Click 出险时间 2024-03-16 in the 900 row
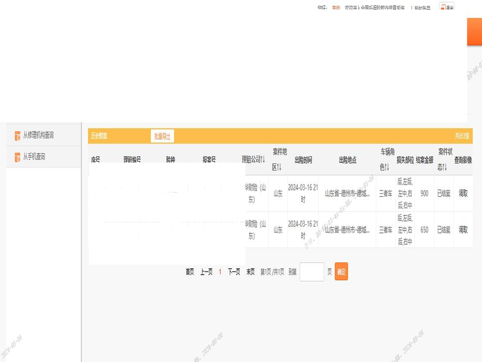 click(303, 193)
